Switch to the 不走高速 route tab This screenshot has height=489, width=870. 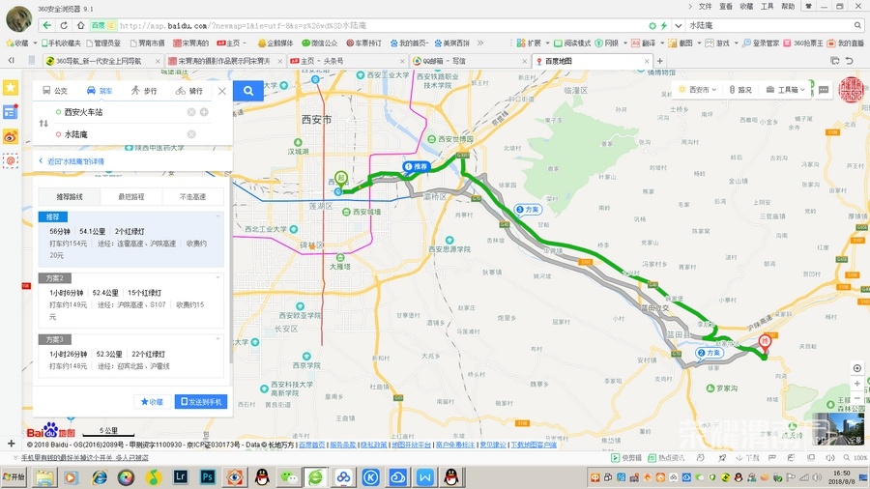(193, 197)
